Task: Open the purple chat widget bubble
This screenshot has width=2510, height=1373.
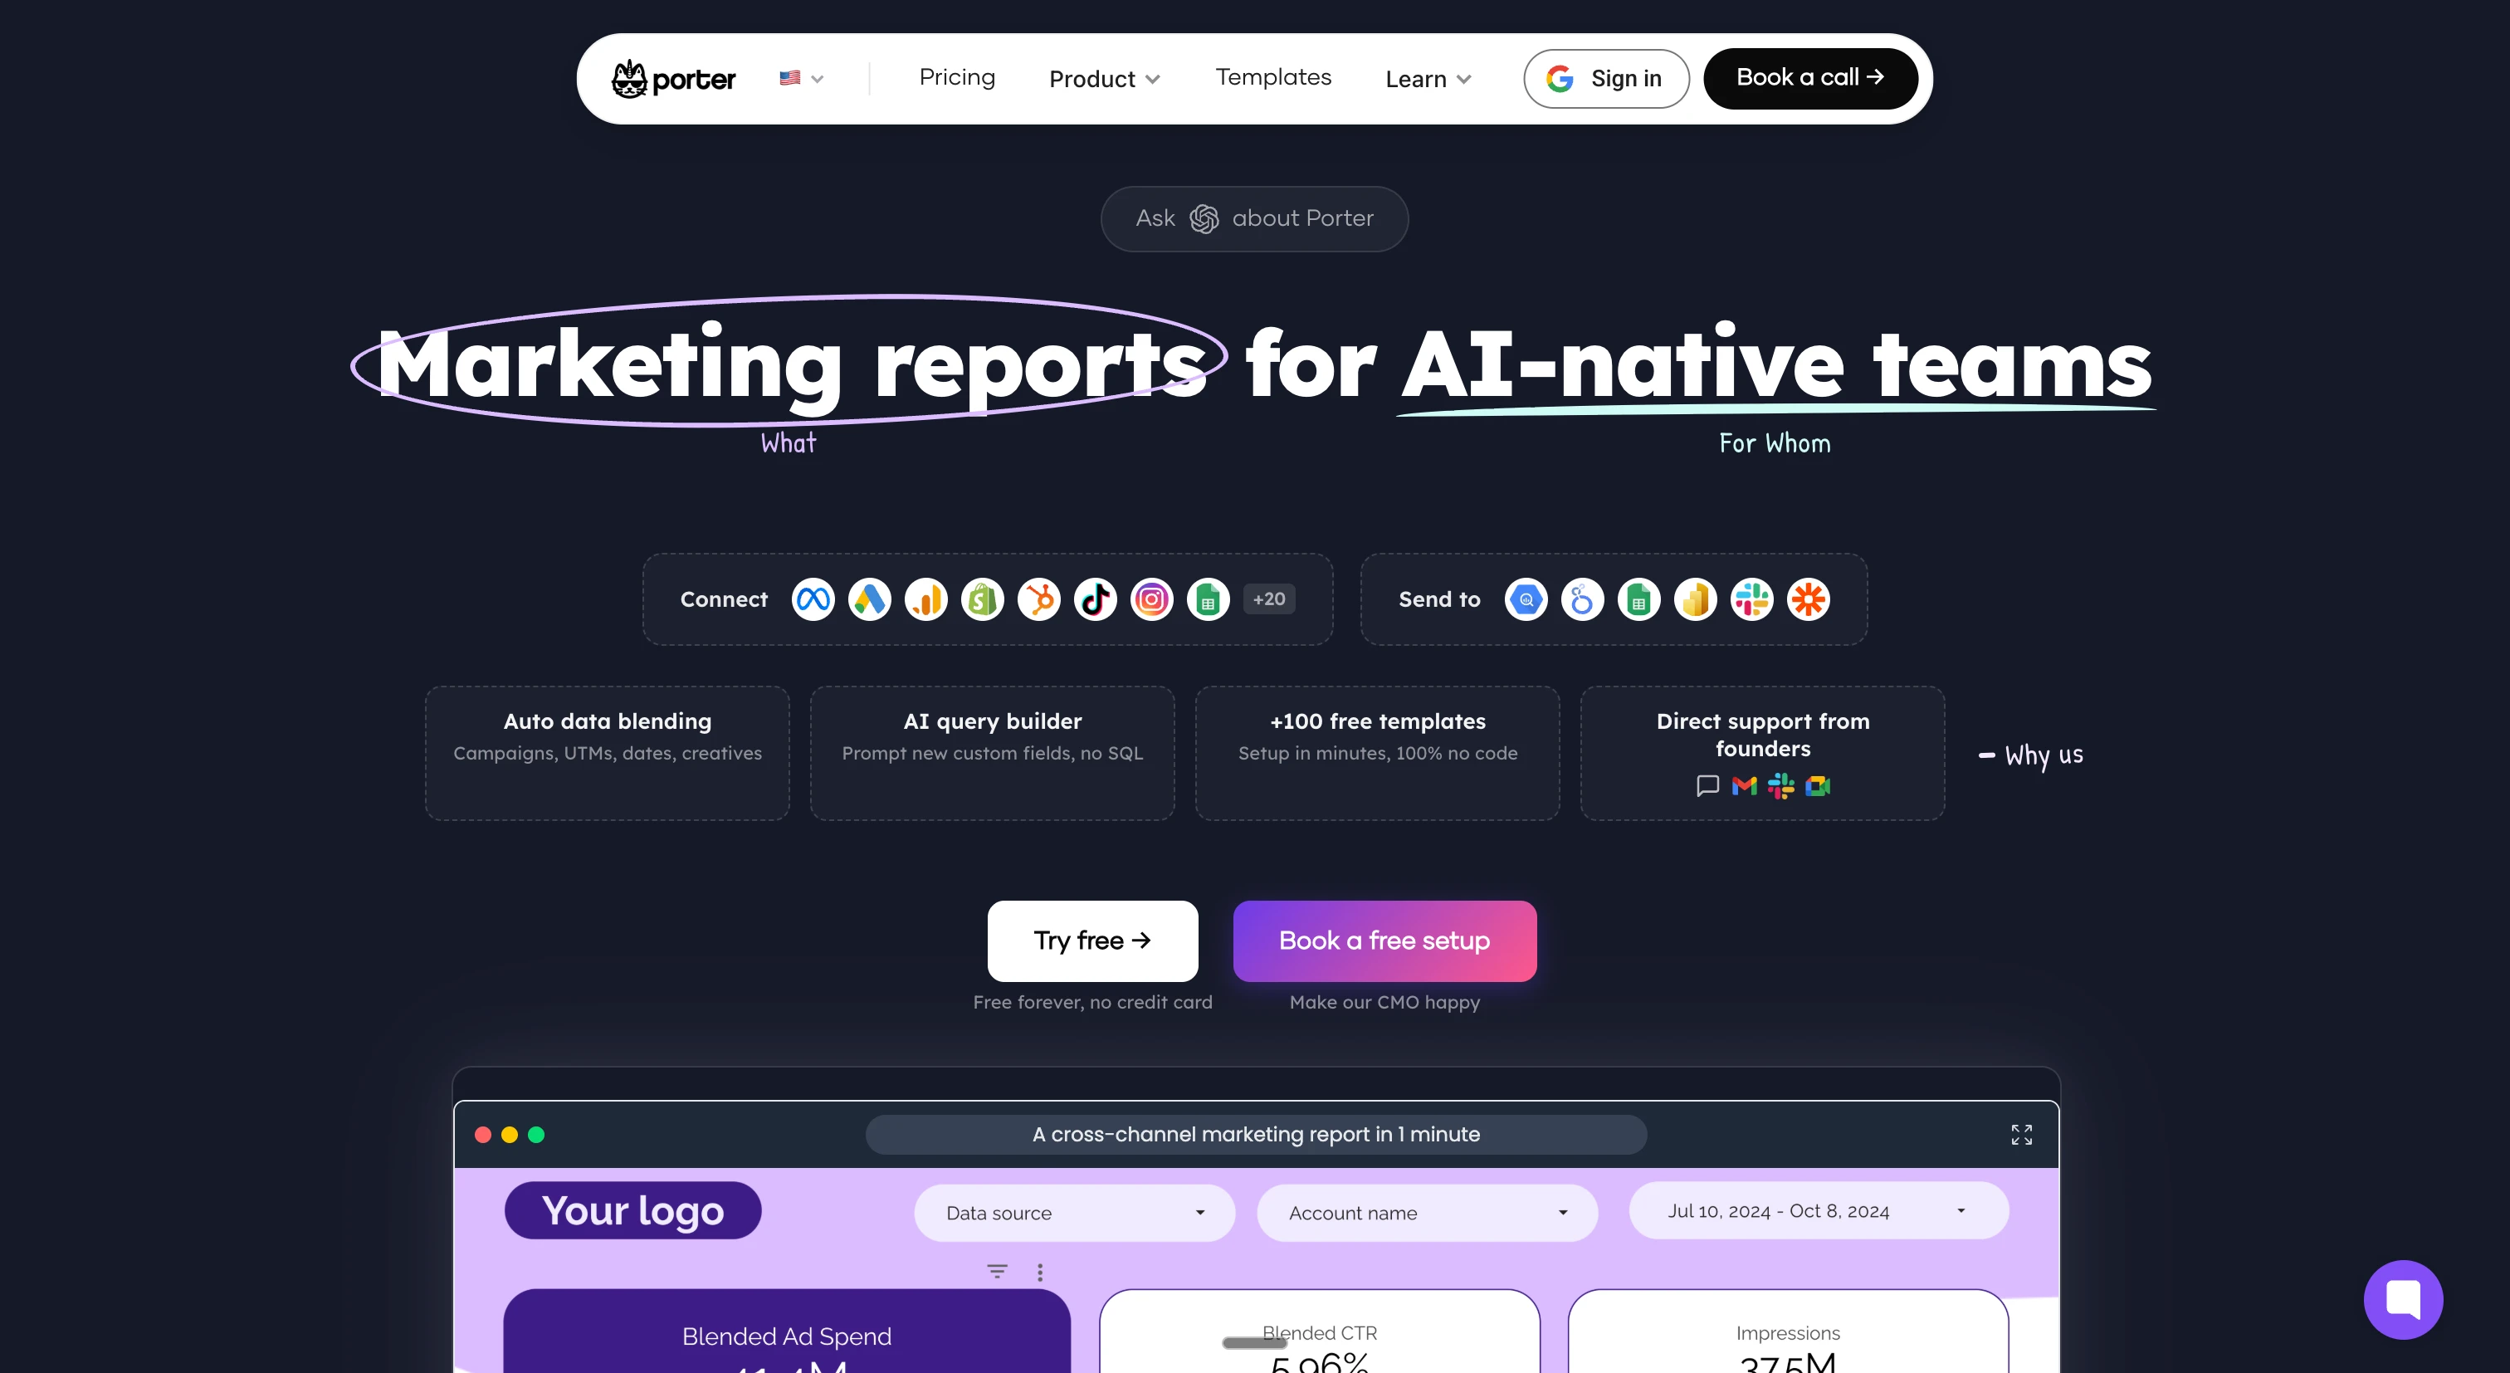Action: [2402, 1299]
